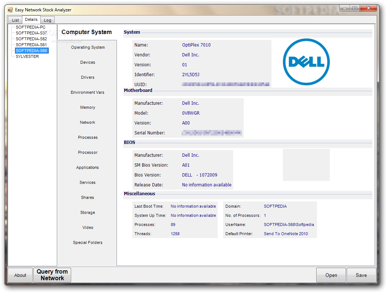This screenshot has width=387, height=293.
Task: Open the Memory section
Action: (88, 108)
